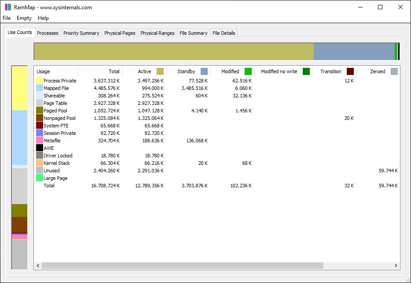Select the Nonpaged Pool row label
The image size is (411, 283).
click(x=59, y=118)
